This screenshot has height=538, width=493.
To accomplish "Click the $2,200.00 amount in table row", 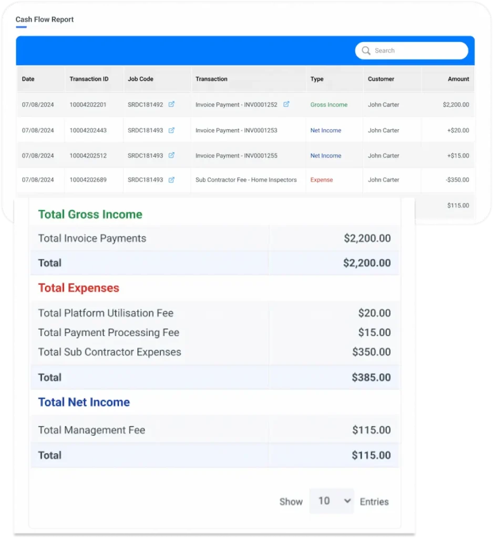I will coord(456,105).
